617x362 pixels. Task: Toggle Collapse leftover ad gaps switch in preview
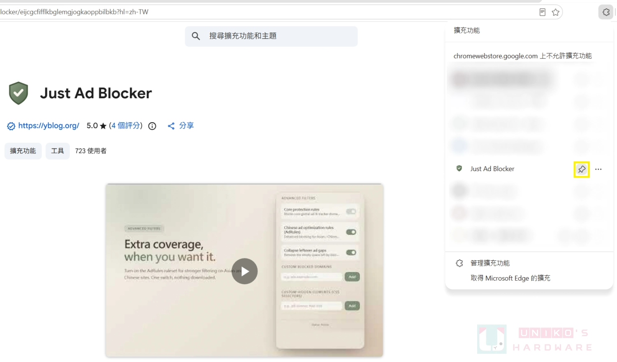351,252
